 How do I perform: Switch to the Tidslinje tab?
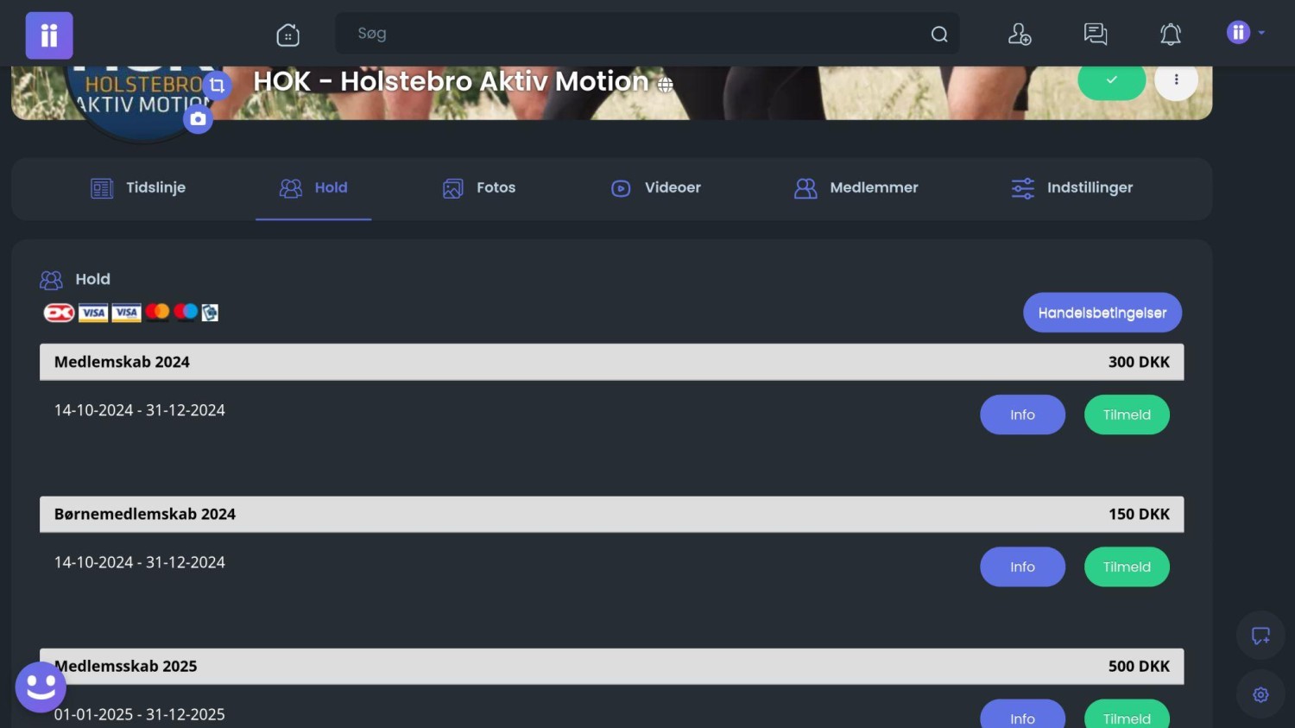tap(138, 187)
